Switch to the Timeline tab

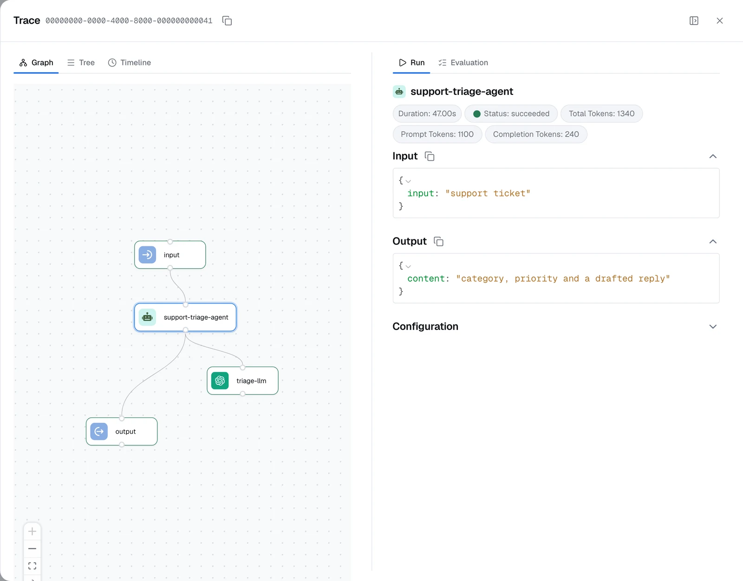click(130, 62)
